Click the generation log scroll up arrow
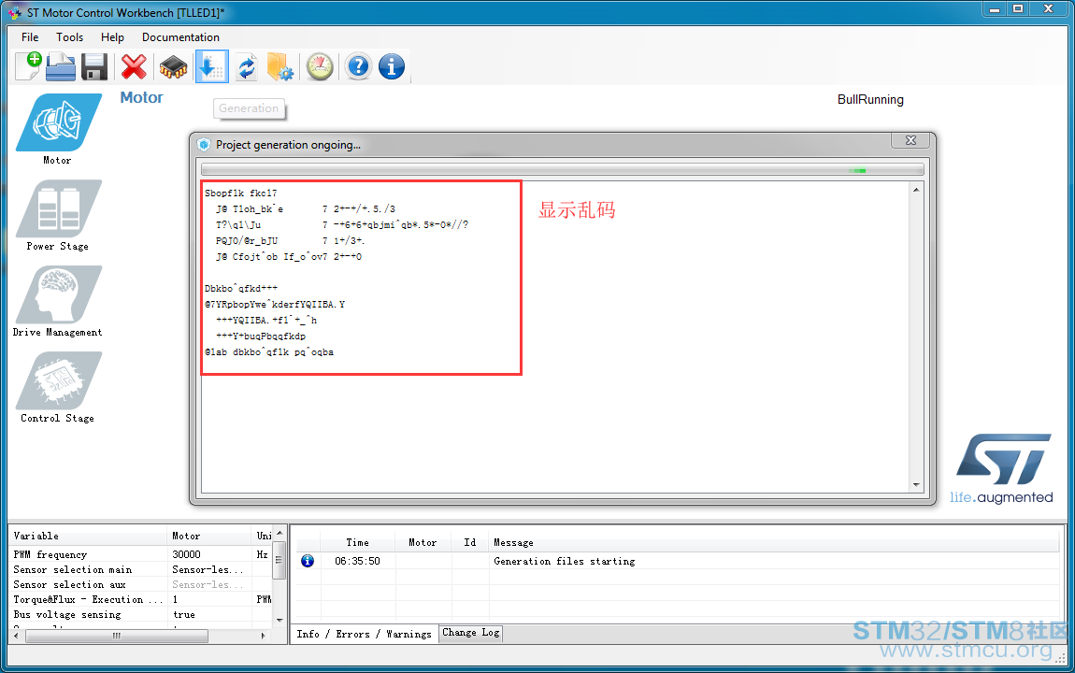This screenshot has height=673, width=1075. coord(916,190)
